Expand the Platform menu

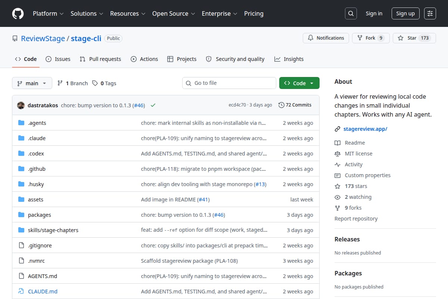(x=49, y=13)
